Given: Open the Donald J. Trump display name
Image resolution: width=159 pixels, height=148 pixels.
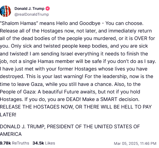Looking at the screenshot, I should click(29, 9).
